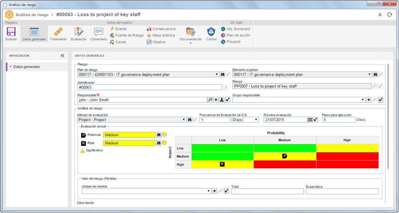Select Evento in the toolbar
The width and height of the screenshot is (399, 213).
pyautogui.click(x=118, y=29)
